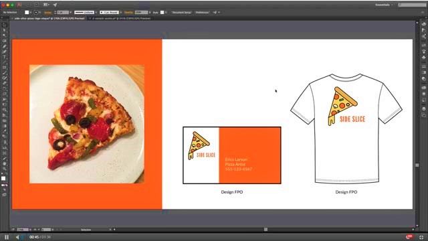Select the Type tool

[4, 57]
